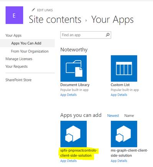Add the ms-graph-client app tile icon

124,134
